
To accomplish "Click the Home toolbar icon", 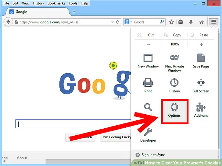I will point(202,22).
